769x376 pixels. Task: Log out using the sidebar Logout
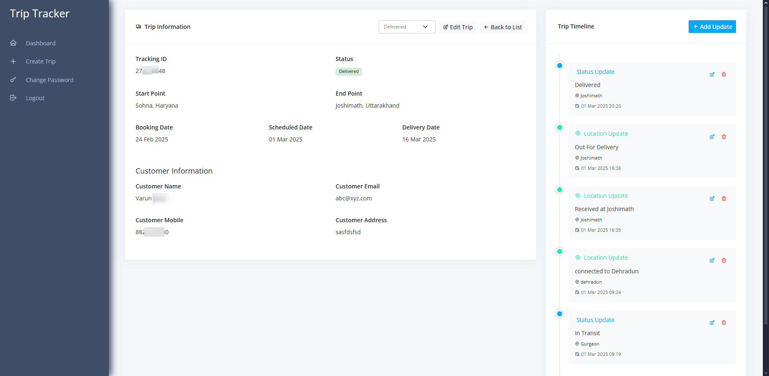35,98
